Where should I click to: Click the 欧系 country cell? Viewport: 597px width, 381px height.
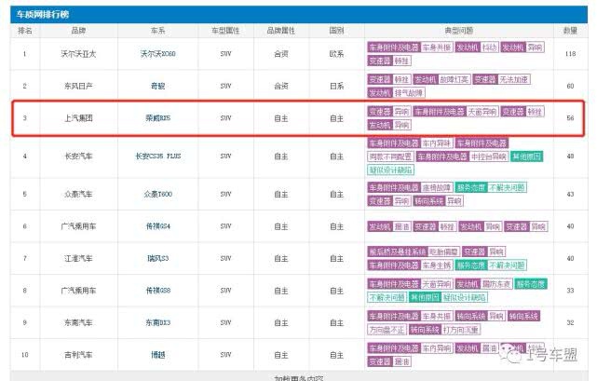336,54
